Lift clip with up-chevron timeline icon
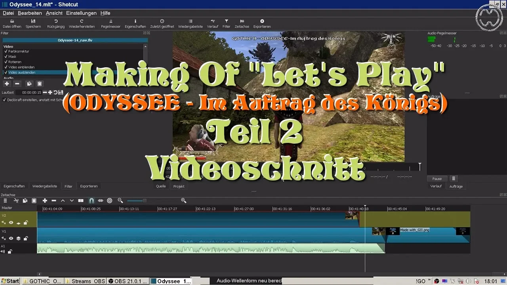 click(x=63, y=201)
